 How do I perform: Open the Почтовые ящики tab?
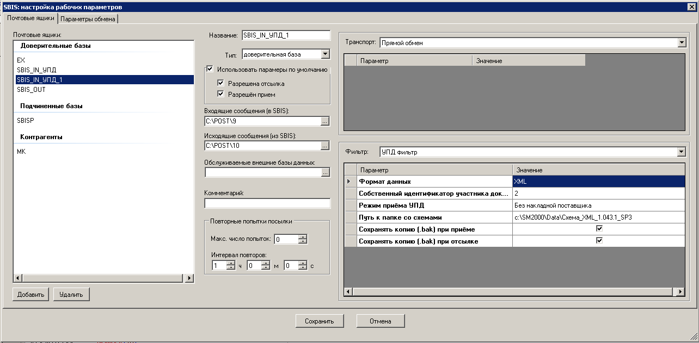pyautogui.click(x=30, y=18)
